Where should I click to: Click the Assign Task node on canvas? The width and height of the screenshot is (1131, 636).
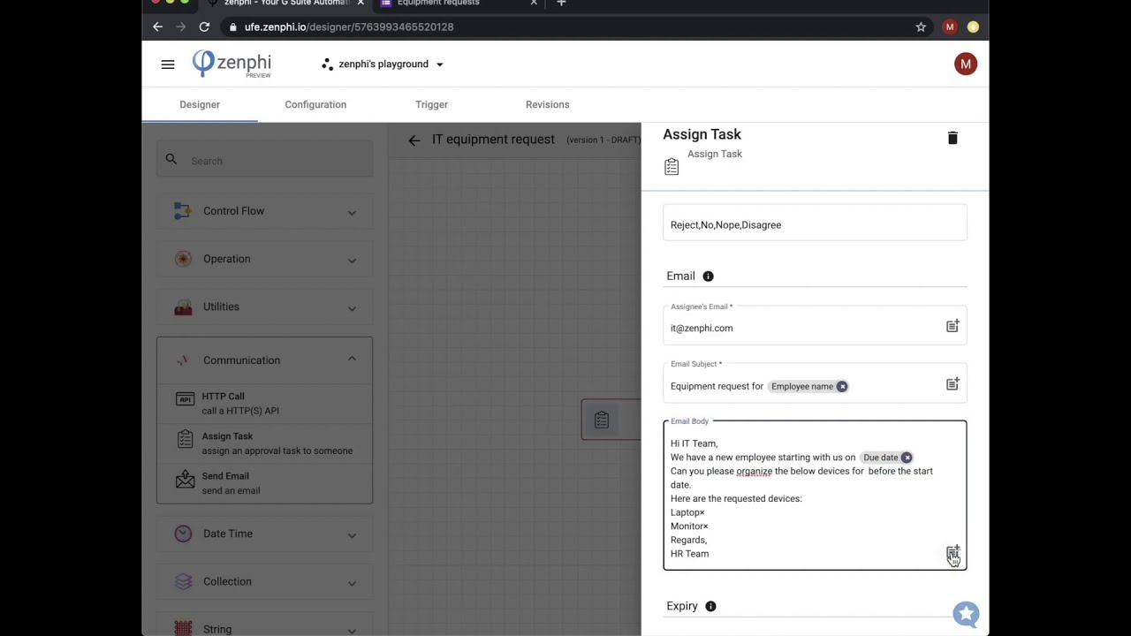pyautogui.click(x=611, y=420)
